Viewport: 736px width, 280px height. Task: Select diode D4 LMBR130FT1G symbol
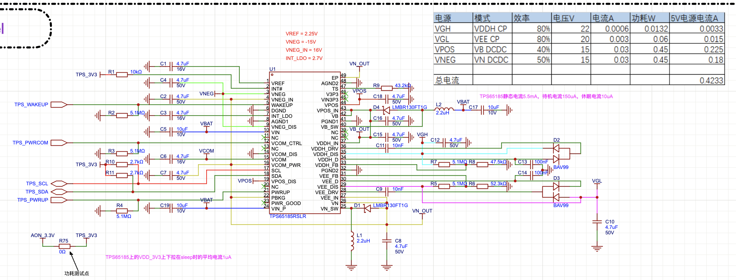coord(386,110)
